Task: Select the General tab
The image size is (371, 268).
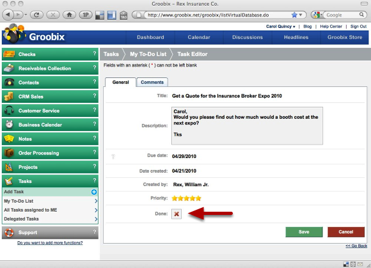Action: coord(121,82)
